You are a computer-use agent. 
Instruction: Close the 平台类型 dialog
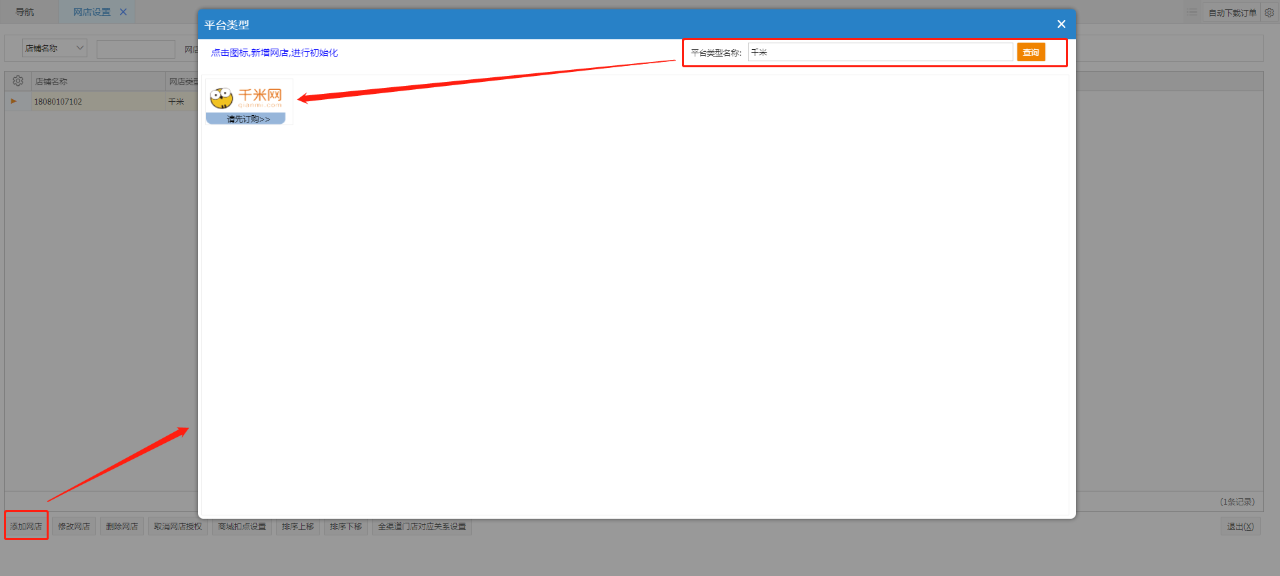point(1061,24)
